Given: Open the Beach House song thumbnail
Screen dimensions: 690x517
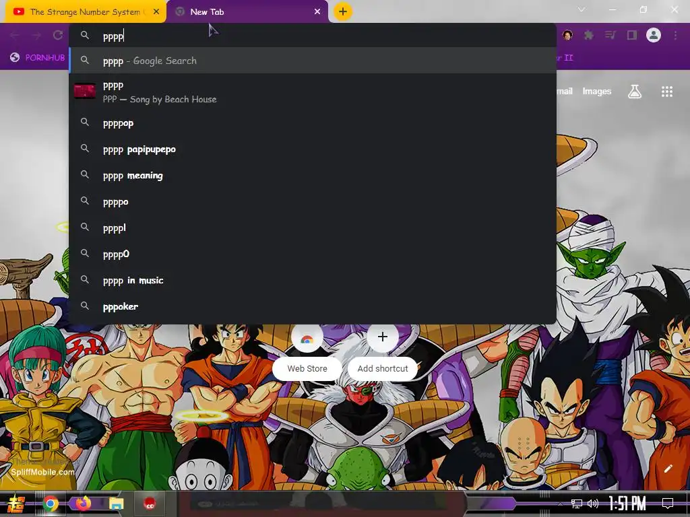Looking at the screenshot, I should 84,91.
